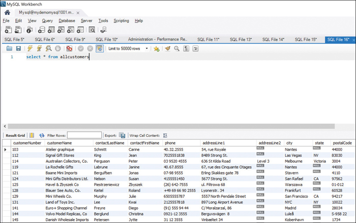Close the Mysql@mydemomysql1001 connection tab
This screenshot has height=223, width=356.
tap(78, 13)
